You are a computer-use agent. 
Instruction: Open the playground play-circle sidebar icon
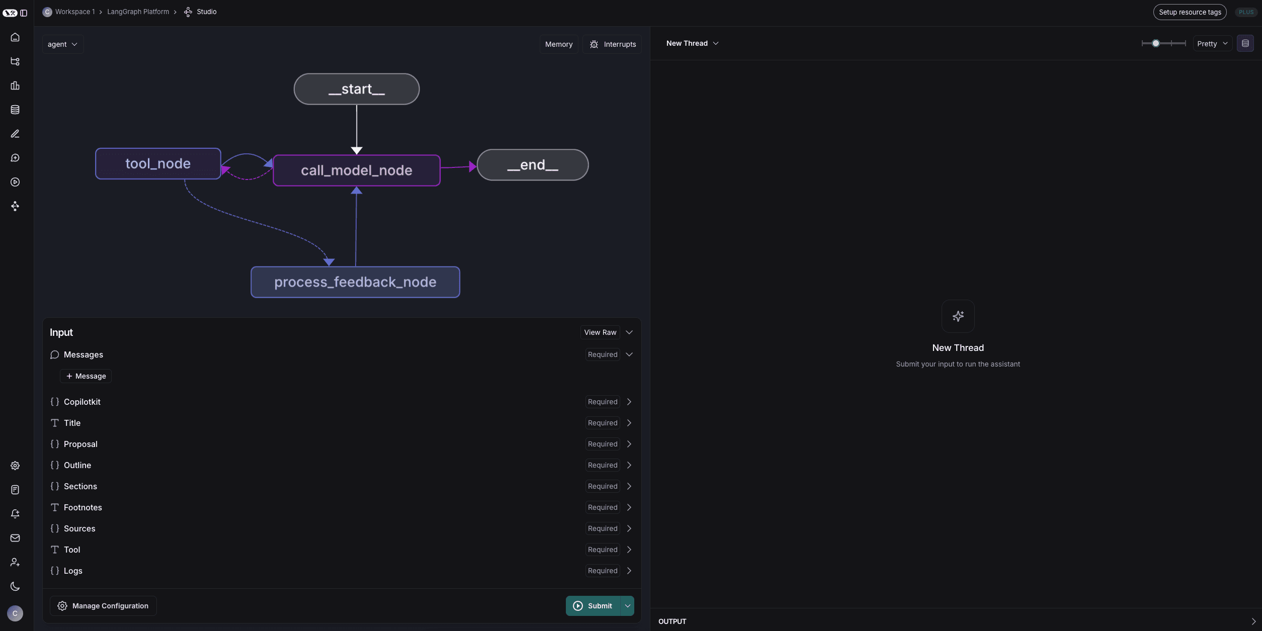pos(15,182)
